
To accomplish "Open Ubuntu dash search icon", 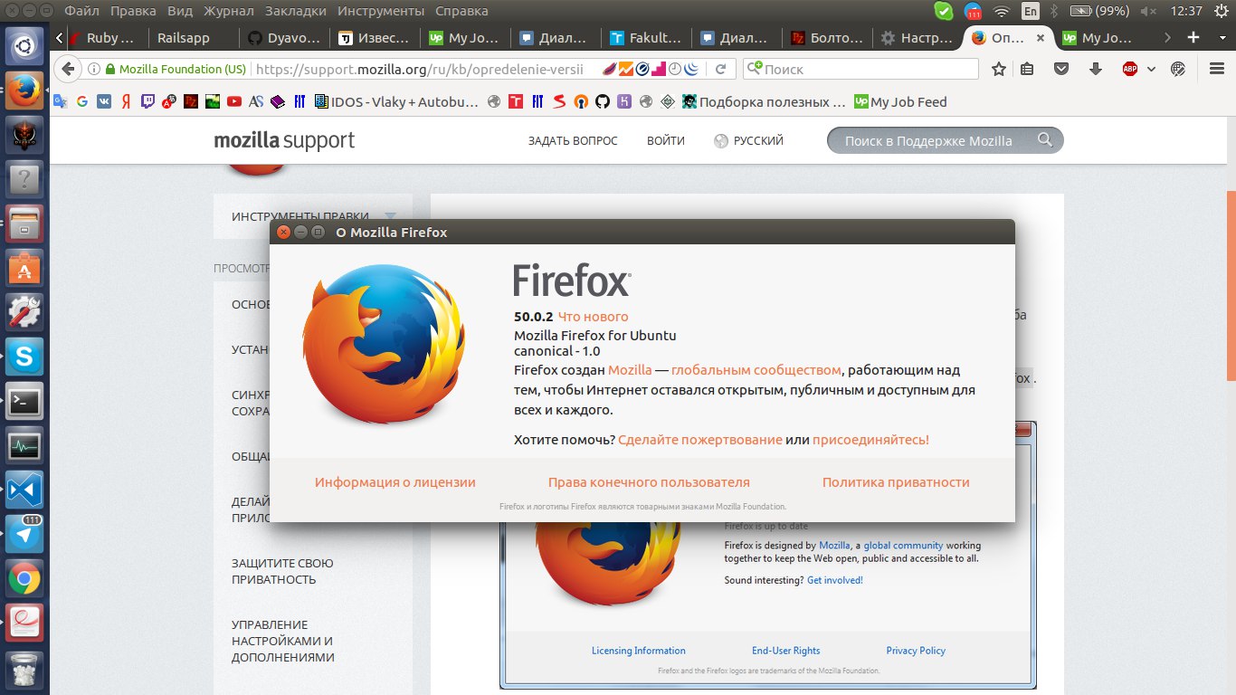I will point(24,45).
